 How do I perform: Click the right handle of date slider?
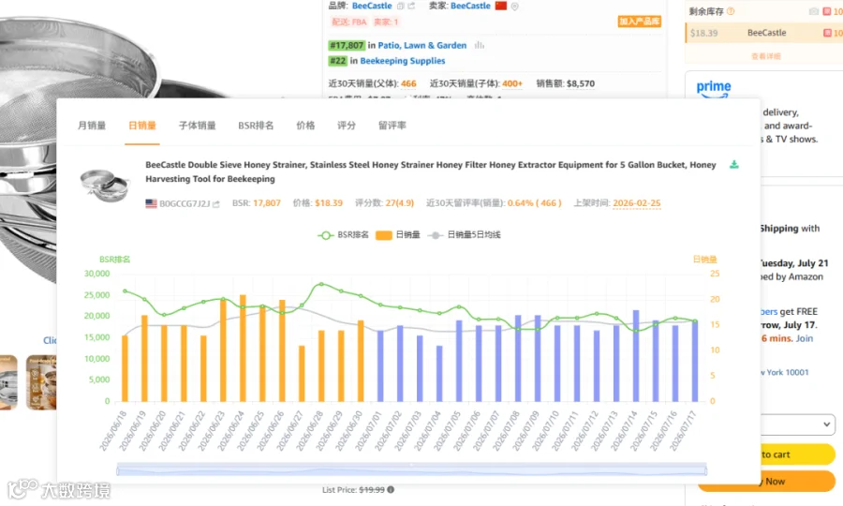pyautogui.click(x=706, y=471)
